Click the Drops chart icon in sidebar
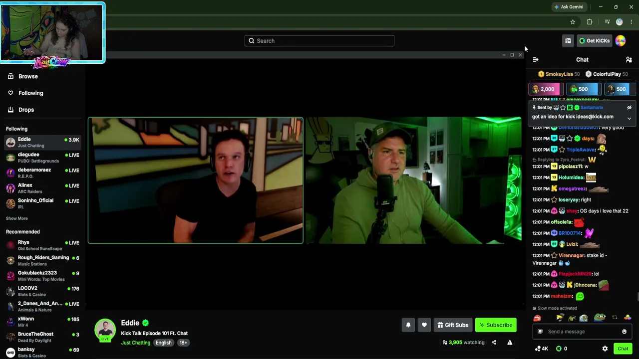 click(x=10, y=110)
